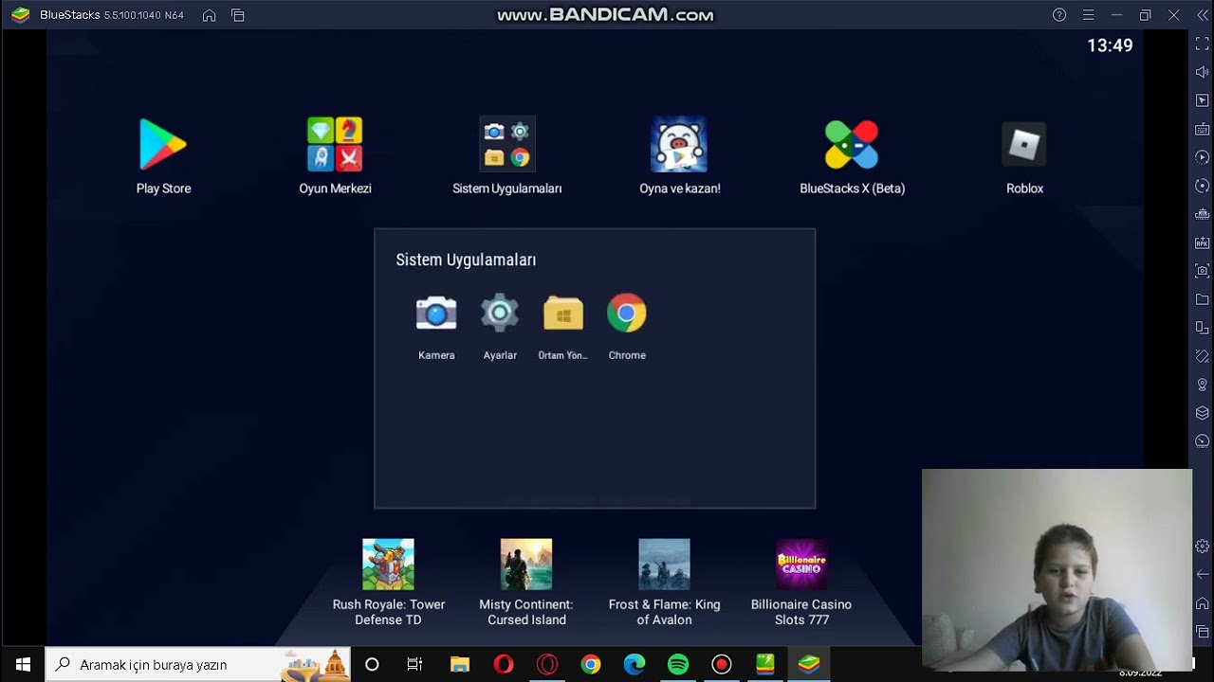Open Opera browser from the taskbar
1214x682 pixels.
(504, 664)
